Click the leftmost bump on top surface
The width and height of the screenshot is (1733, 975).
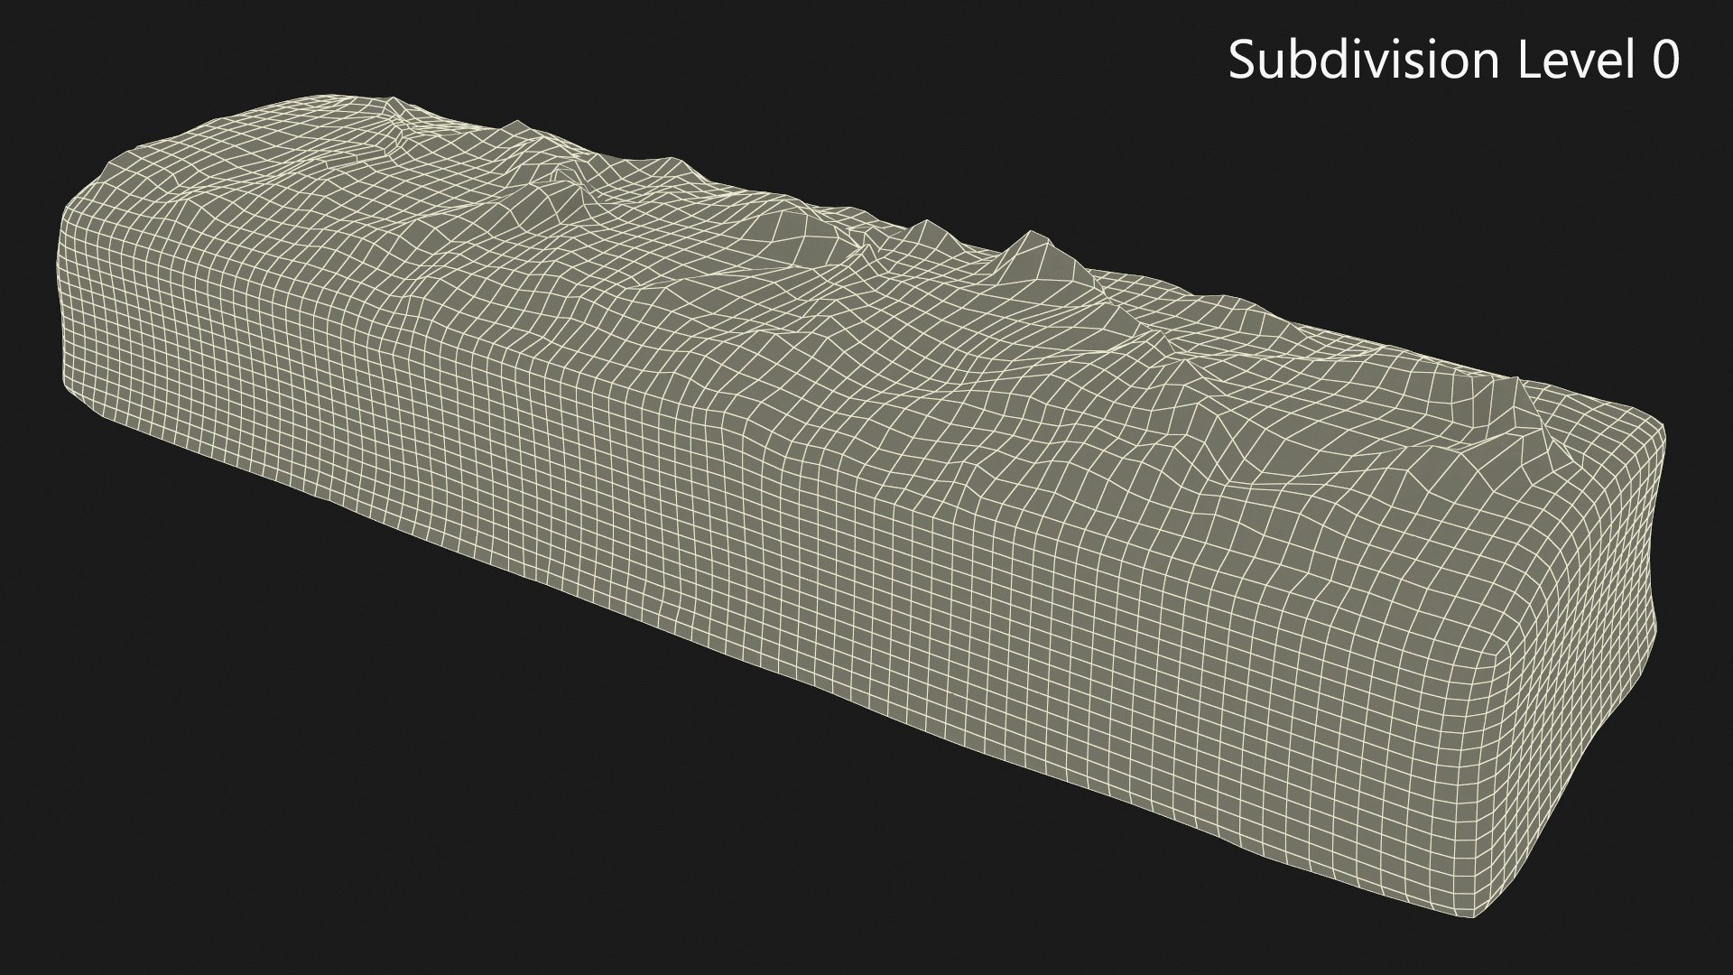394,105
